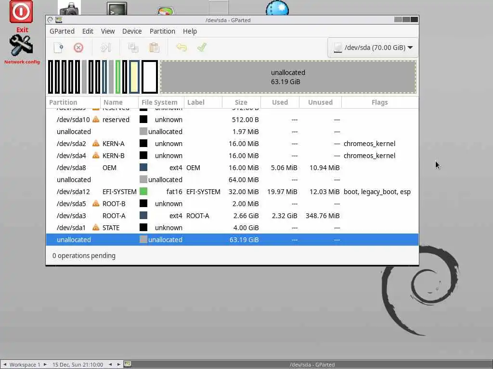Select the highlighted 63.19 GiB unallocated row
493x369 pixels.
click(232, 240)
